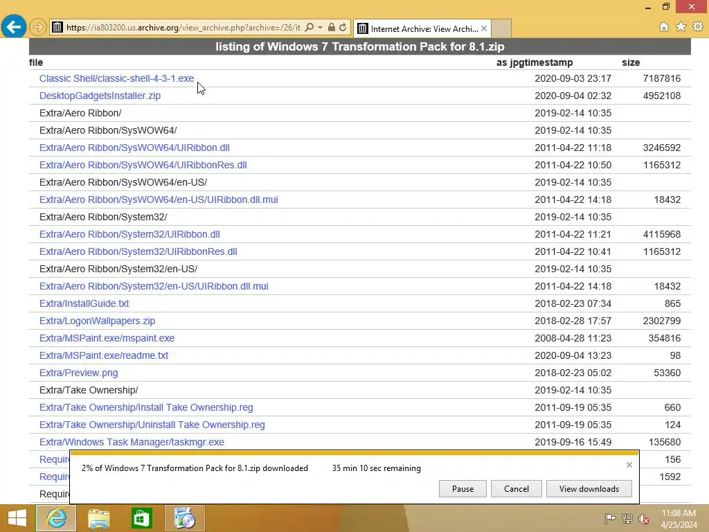Open Windows Store taskbar icon
The height and width of the screenshot is (532, 709).
pos(141,518)
